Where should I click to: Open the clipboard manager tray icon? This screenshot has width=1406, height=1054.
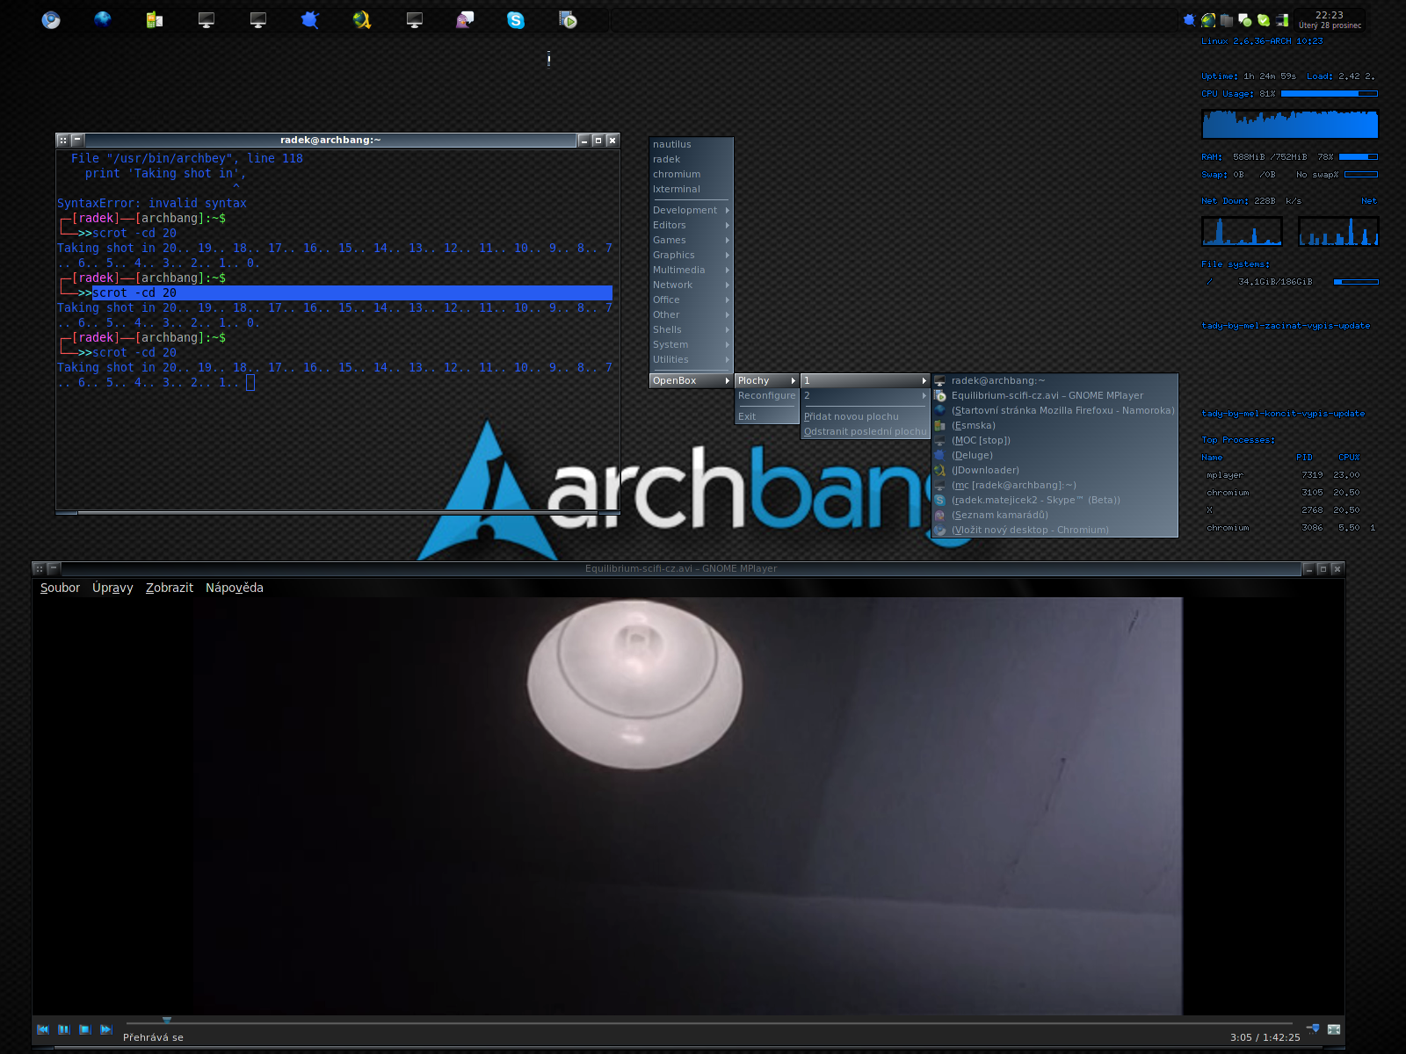tap(1227, 20)
